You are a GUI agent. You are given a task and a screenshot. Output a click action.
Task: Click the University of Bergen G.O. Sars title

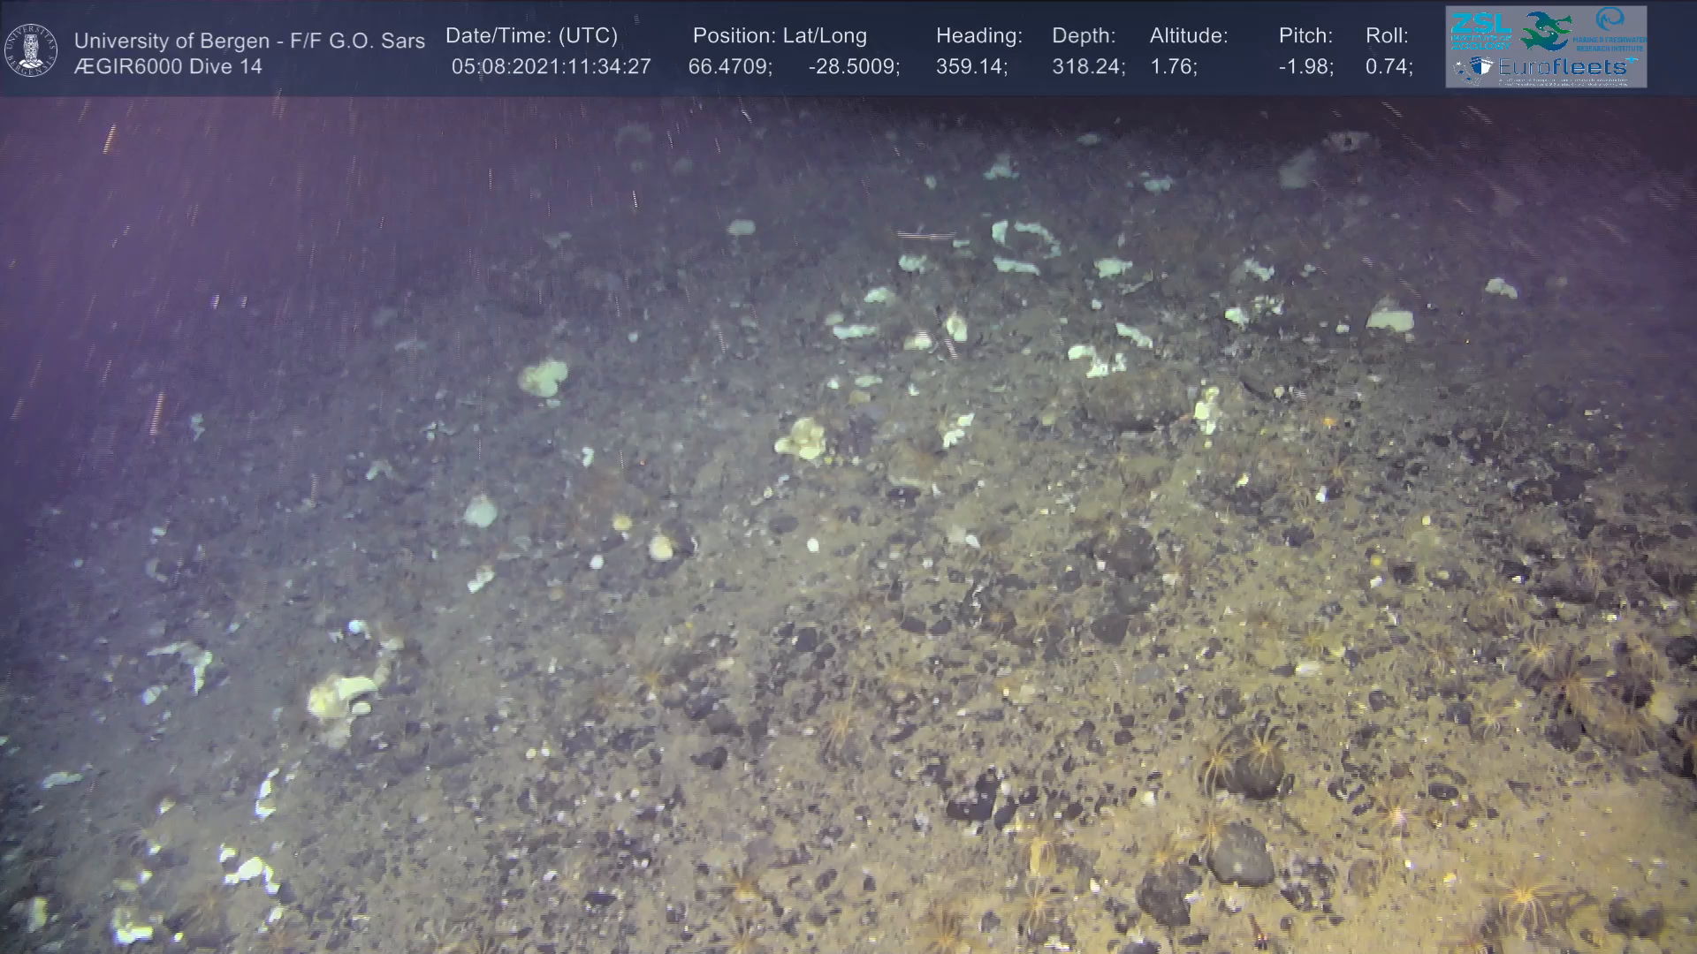point(249,41)
